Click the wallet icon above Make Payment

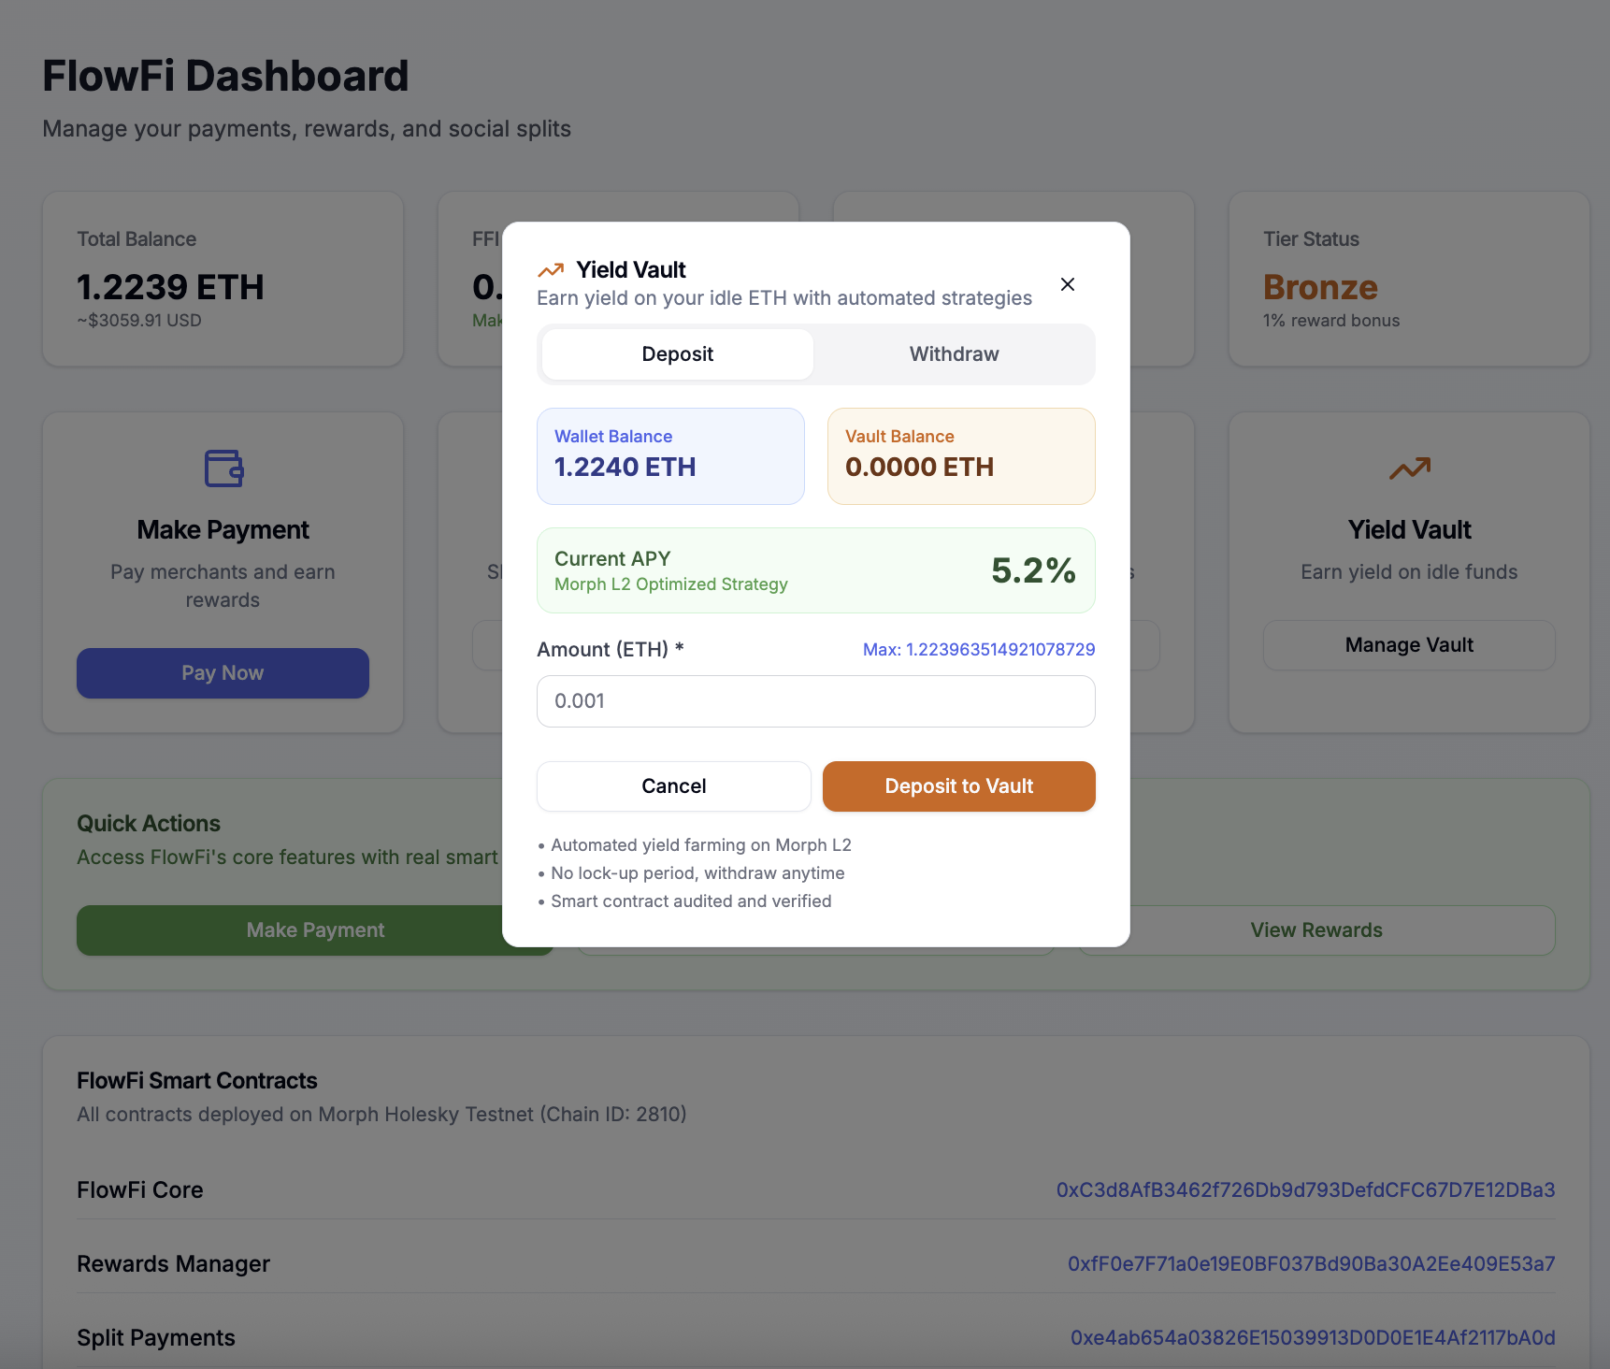pos(223,468)
